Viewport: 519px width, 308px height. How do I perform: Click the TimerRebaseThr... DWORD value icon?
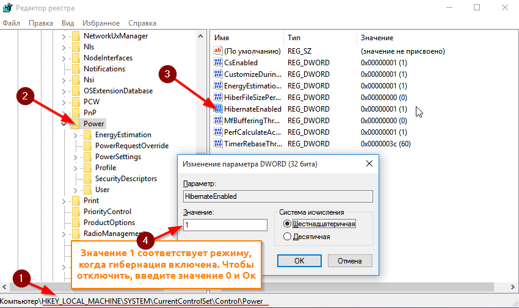click(x=218, y=143)
